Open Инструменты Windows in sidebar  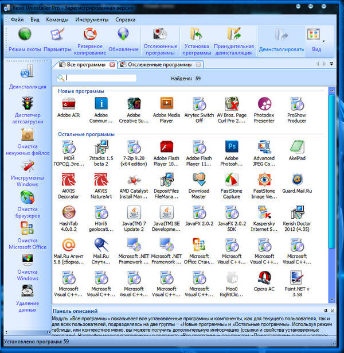click(28, 173)
